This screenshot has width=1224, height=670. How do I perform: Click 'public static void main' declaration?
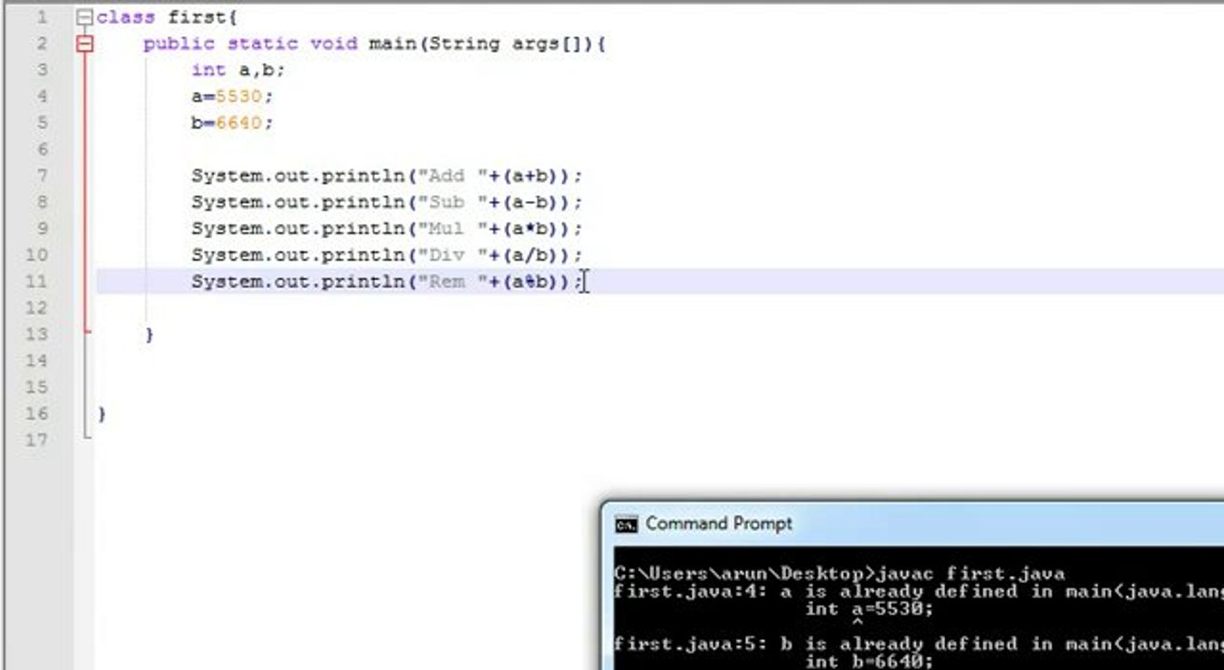(x=375, y=43)
